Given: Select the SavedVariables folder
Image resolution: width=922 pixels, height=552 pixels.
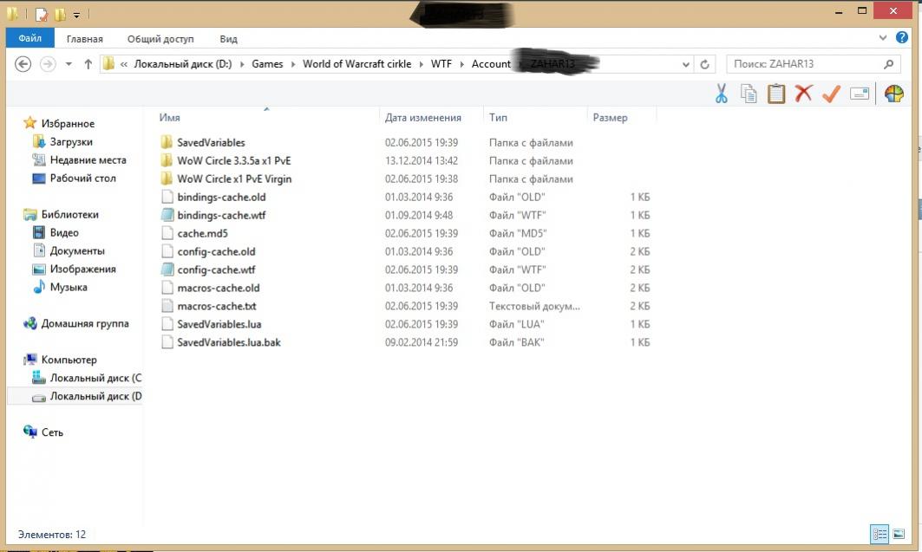Looking at the screenshot, I should (x=211, y=142).
